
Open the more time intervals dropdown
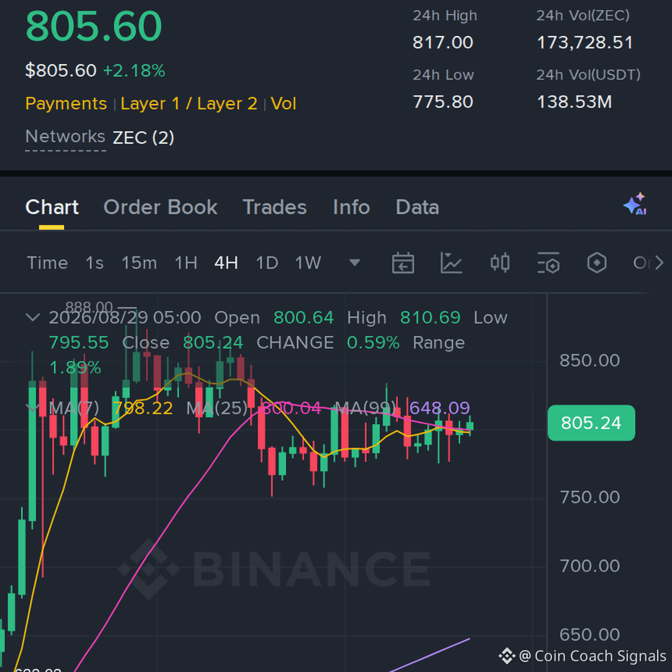tap(355, 263)
